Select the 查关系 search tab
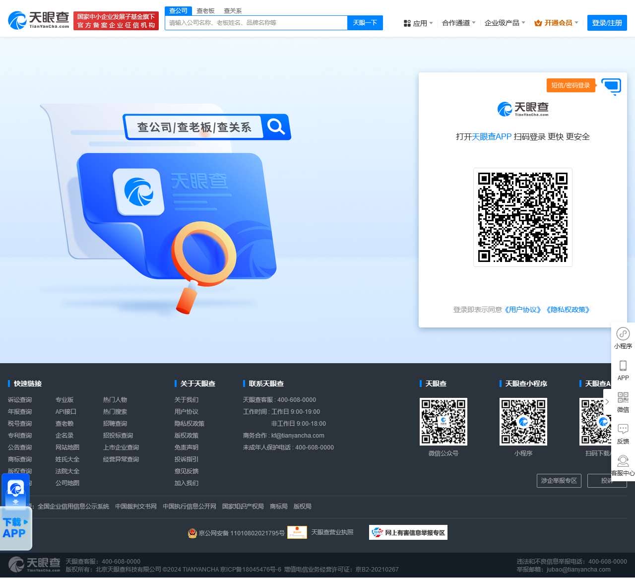 pyautogui.click(x=233, y=11)
